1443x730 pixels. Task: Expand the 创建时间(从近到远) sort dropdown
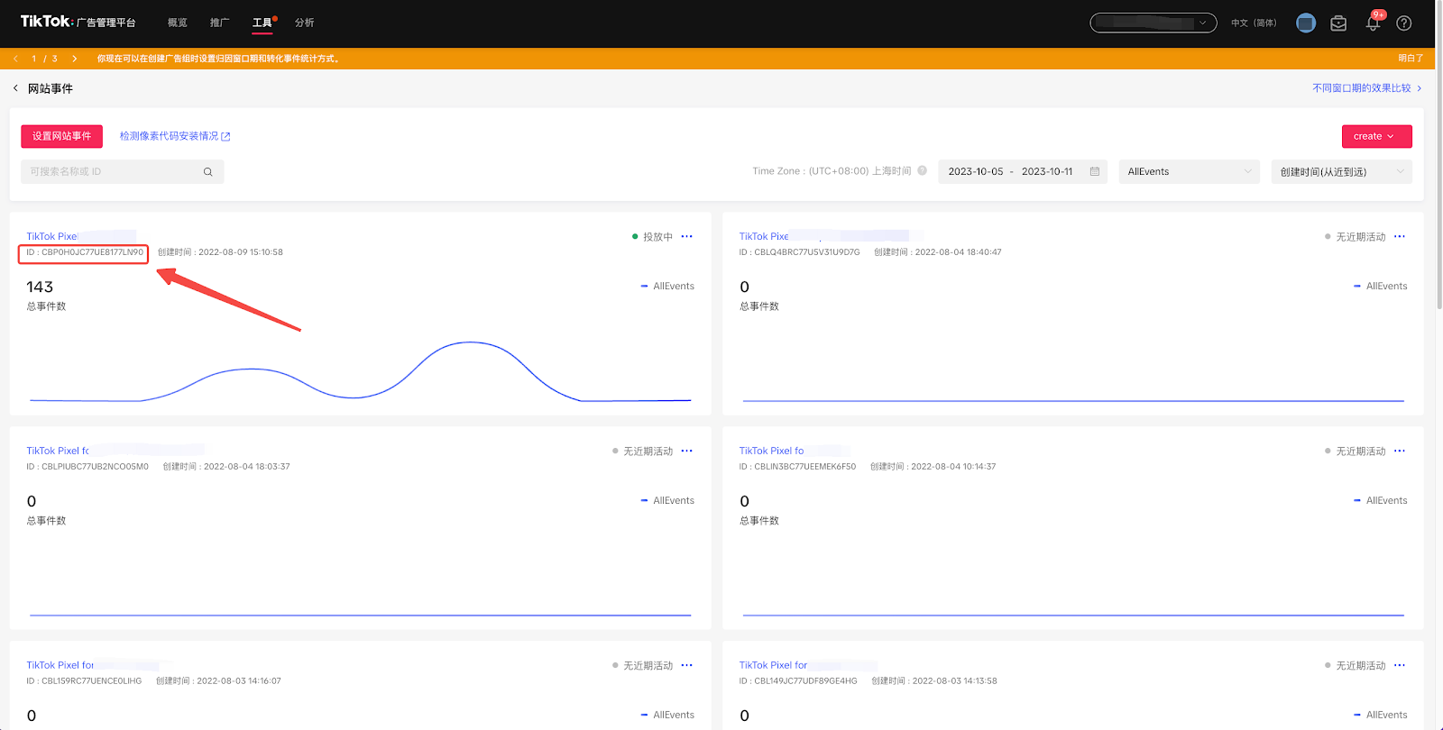coord(1342,171)
